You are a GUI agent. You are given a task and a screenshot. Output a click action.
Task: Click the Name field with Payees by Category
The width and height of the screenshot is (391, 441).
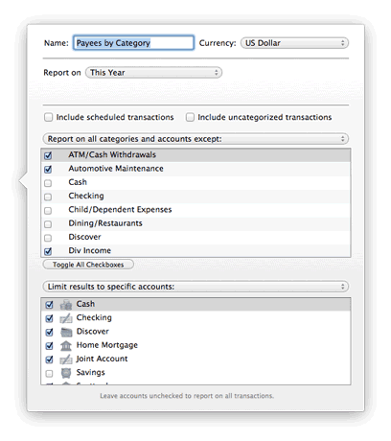[x=133, y=43]
